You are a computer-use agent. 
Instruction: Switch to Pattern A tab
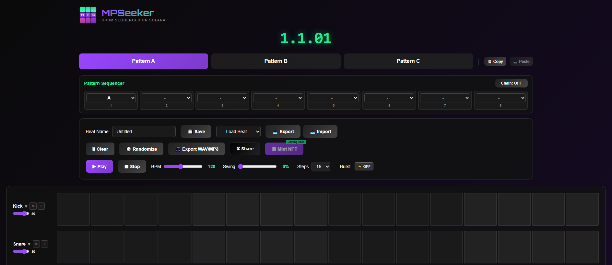pos(144,61)
